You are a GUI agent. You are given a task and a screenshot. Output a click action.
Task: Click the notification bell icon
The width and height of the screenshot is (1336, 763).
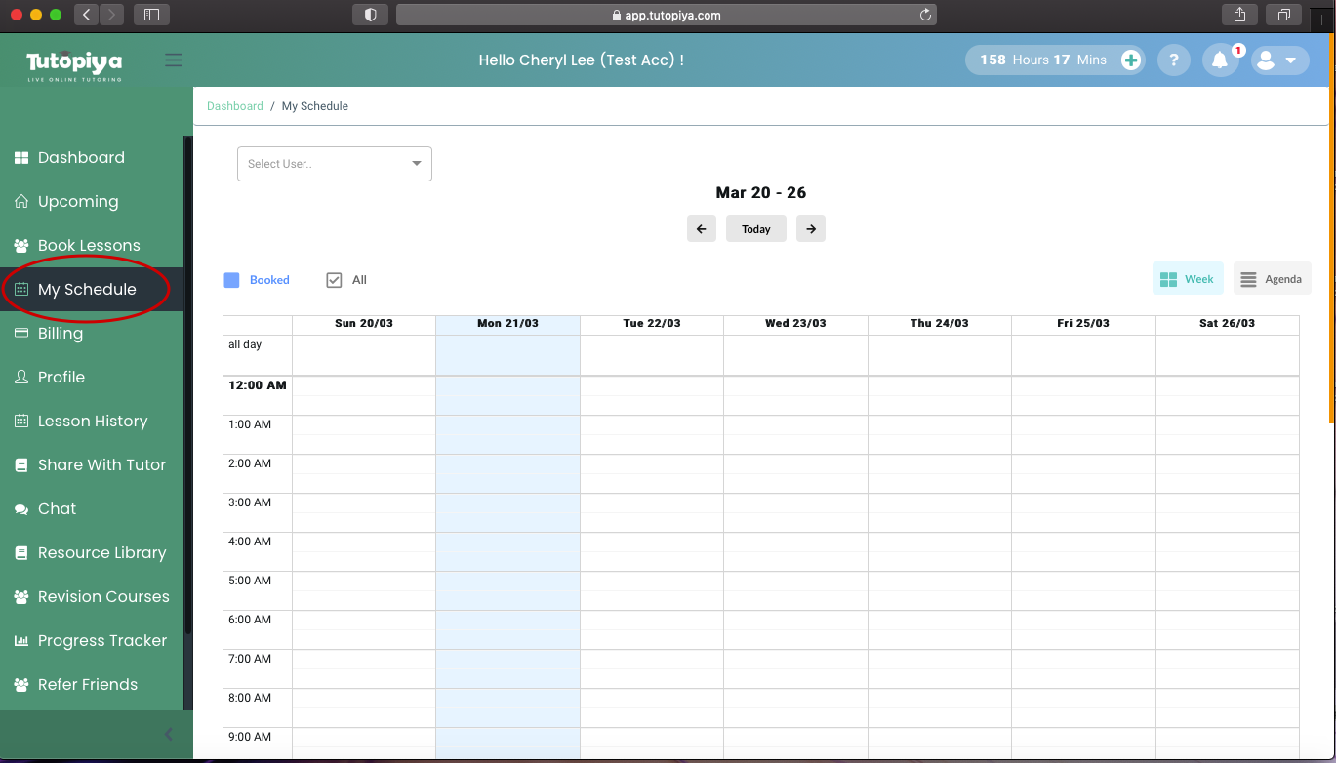pyautogui.click(x=1219, y=60)
